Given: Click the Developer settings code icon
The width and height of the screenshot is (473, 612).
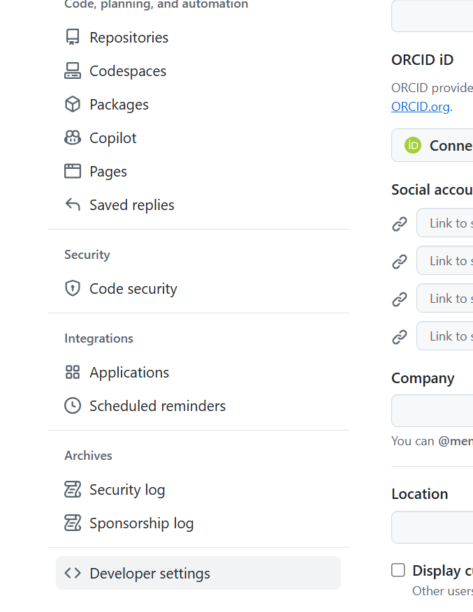Looking at the screenshot, I should coord(73,574).
